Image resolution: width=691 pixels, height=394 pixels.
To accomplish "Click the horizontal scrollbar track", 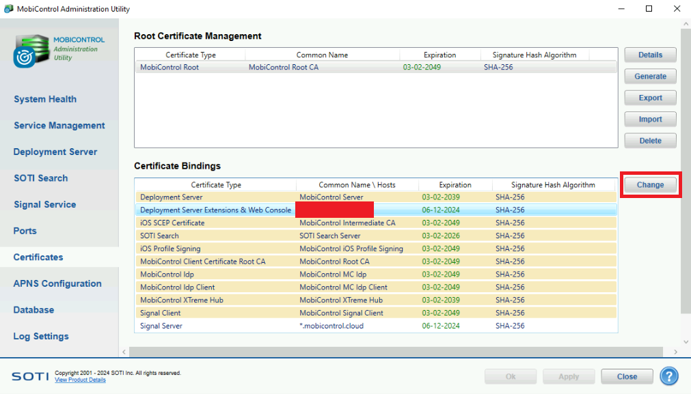I will [396, 352].
